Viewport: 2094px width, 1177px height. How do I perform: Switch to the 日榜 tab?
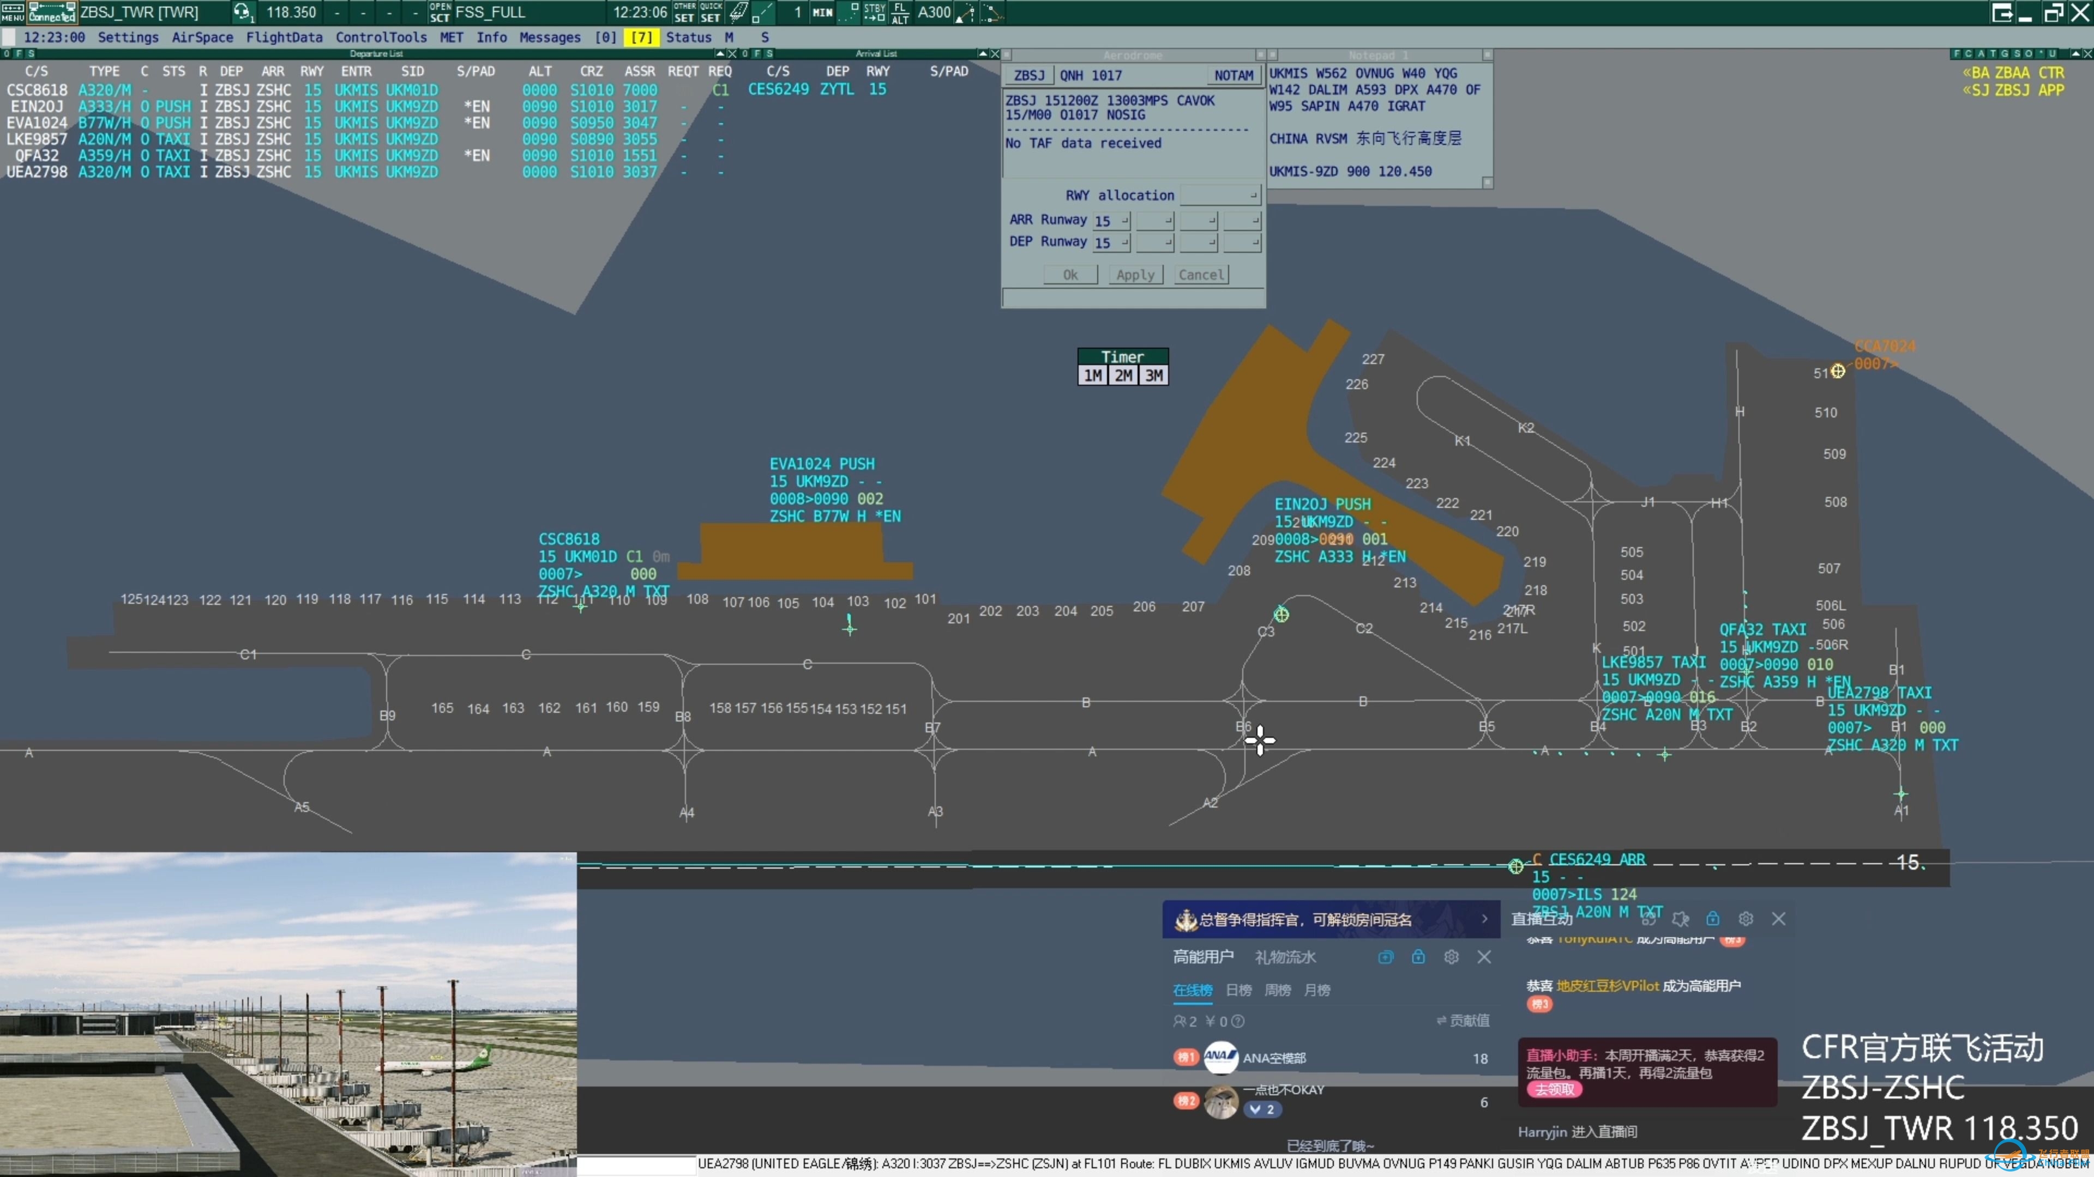(1239, 990)
